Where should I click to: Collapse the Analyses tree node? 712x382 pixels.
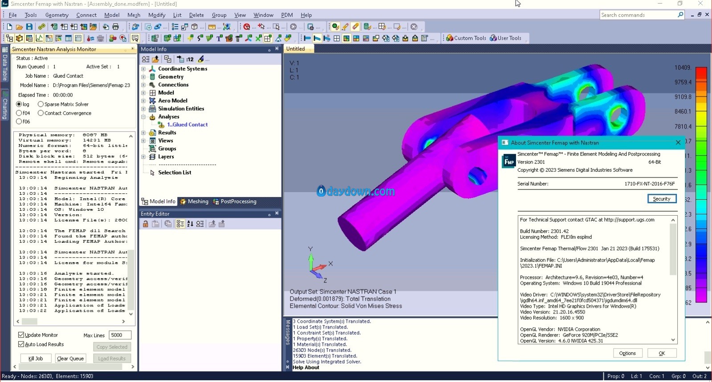tap(143, 117)
